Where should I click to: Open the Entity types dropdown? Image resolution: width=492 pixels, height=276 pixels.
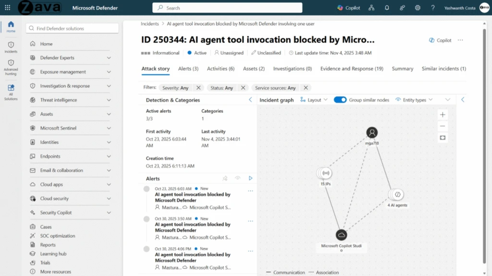(x=414, y=100)
